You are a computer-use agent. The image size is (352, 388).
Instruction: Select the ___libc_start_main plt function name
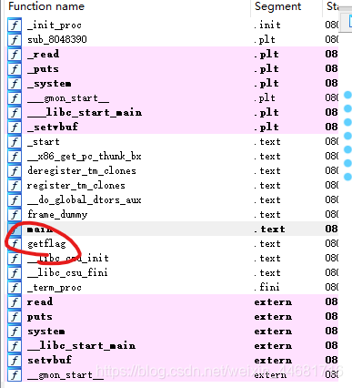click(85, 113)
